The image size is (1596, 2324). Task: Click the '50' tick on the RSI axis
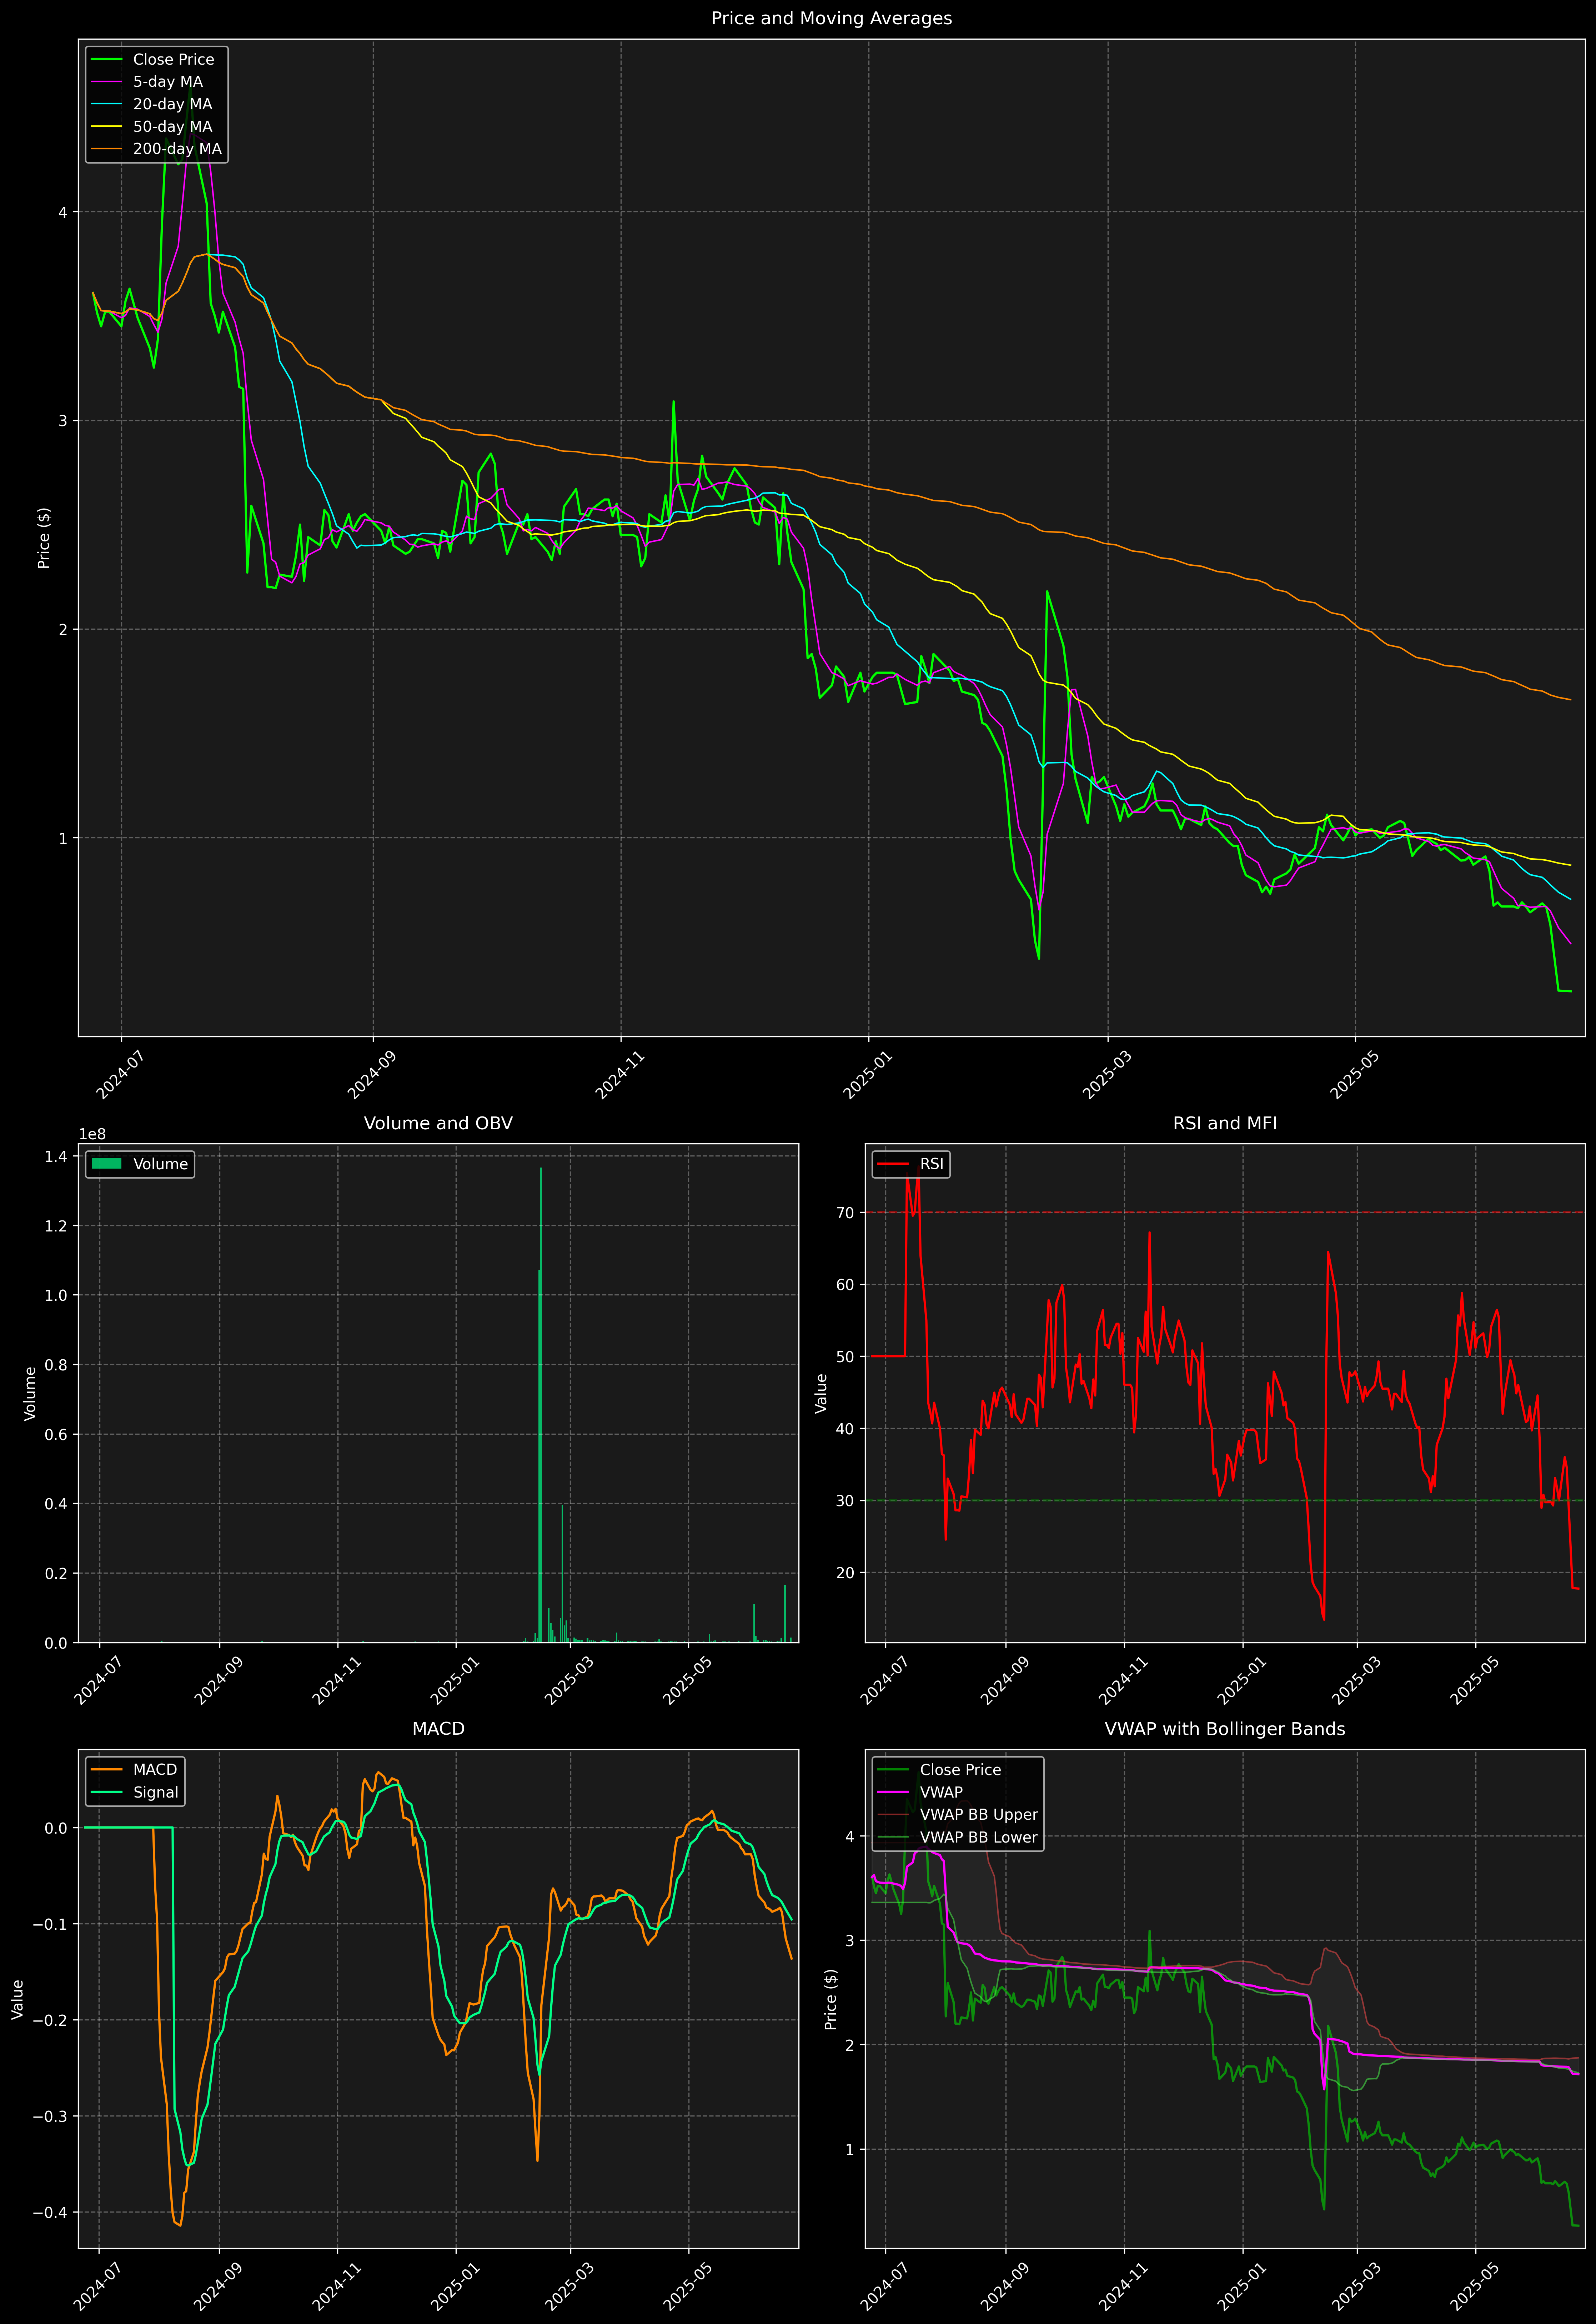[x=845, y=1357]
